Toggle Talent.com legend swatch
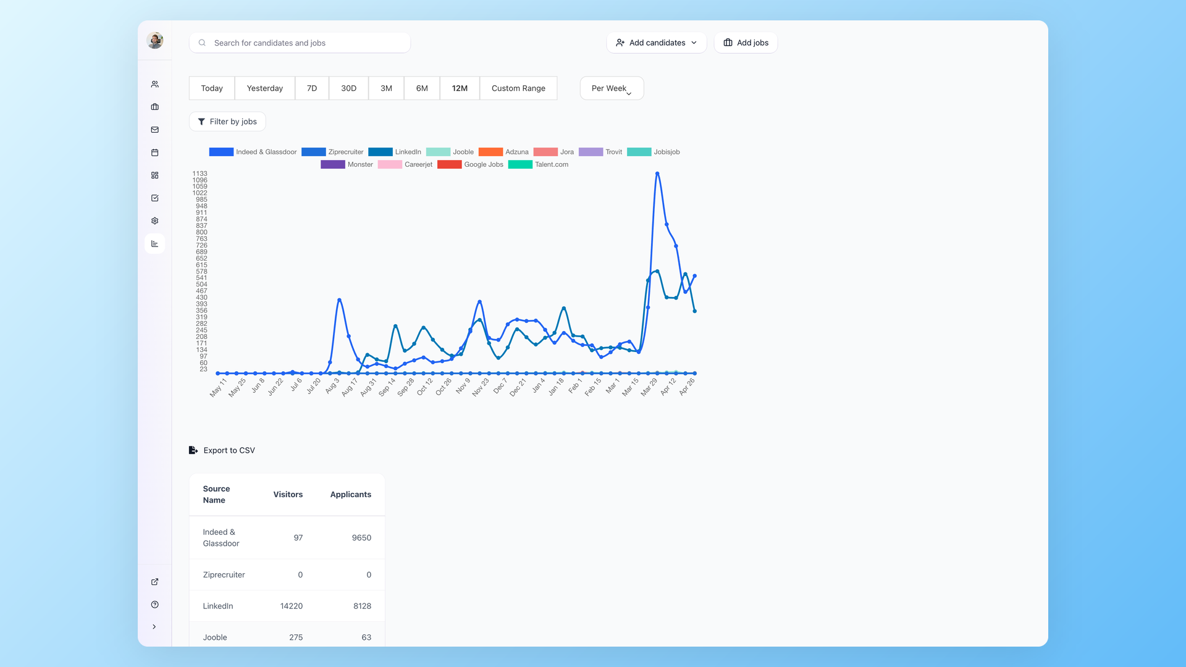The image size is (1186, 667). pos(520,164)
